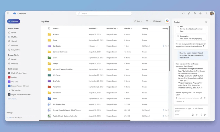Open Favorites in sidebar
The image size is (220, 132).
point(15,46)
